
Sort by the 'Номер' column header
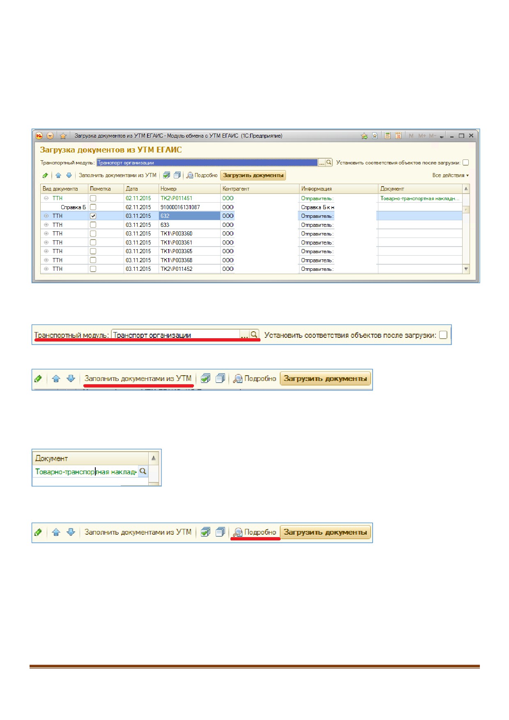tap(189, 189)
